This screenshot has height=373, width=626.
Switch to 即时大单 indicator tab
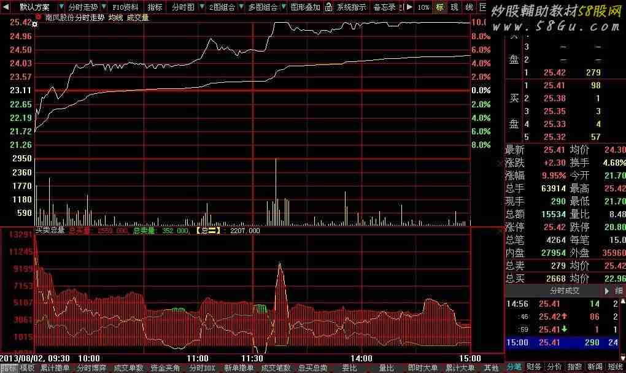click(423, 368)
